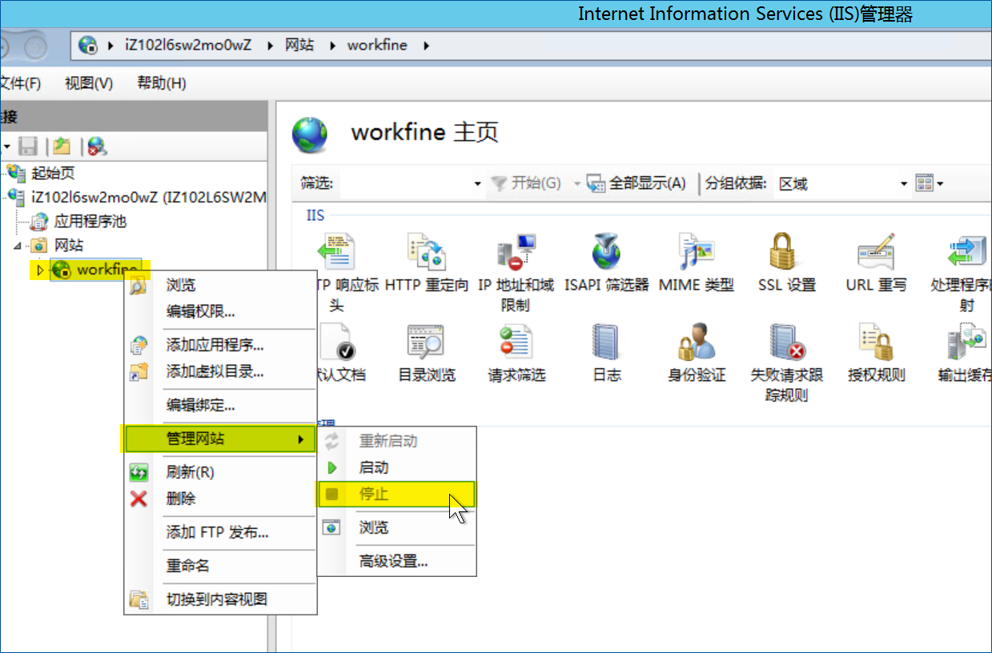992x653 pixels.
Task: Open the 视图(V) (View) menu
Action: click(89, 83)
